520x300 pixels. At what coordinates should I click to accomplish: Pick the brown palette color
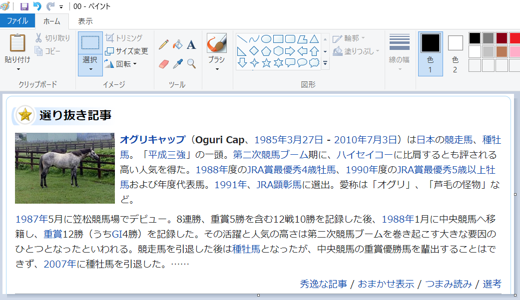point(502,52)
